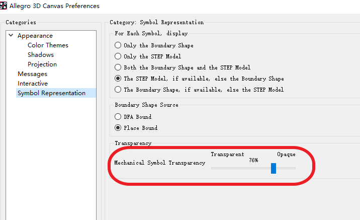Click the blue transparency slider handle

(274, 168)
